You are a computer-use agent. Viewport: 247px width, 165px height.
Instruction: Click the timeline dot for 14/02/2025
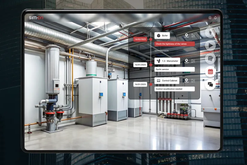tap(151, 39)
